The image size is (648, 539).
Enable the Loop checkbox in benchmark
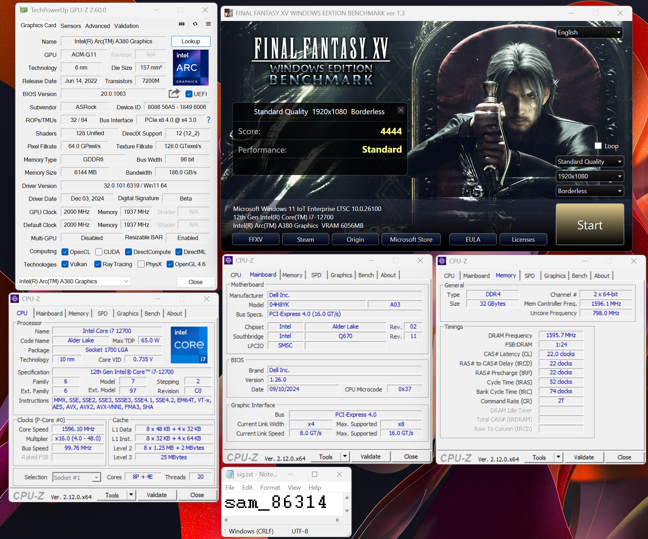(598, 146)
